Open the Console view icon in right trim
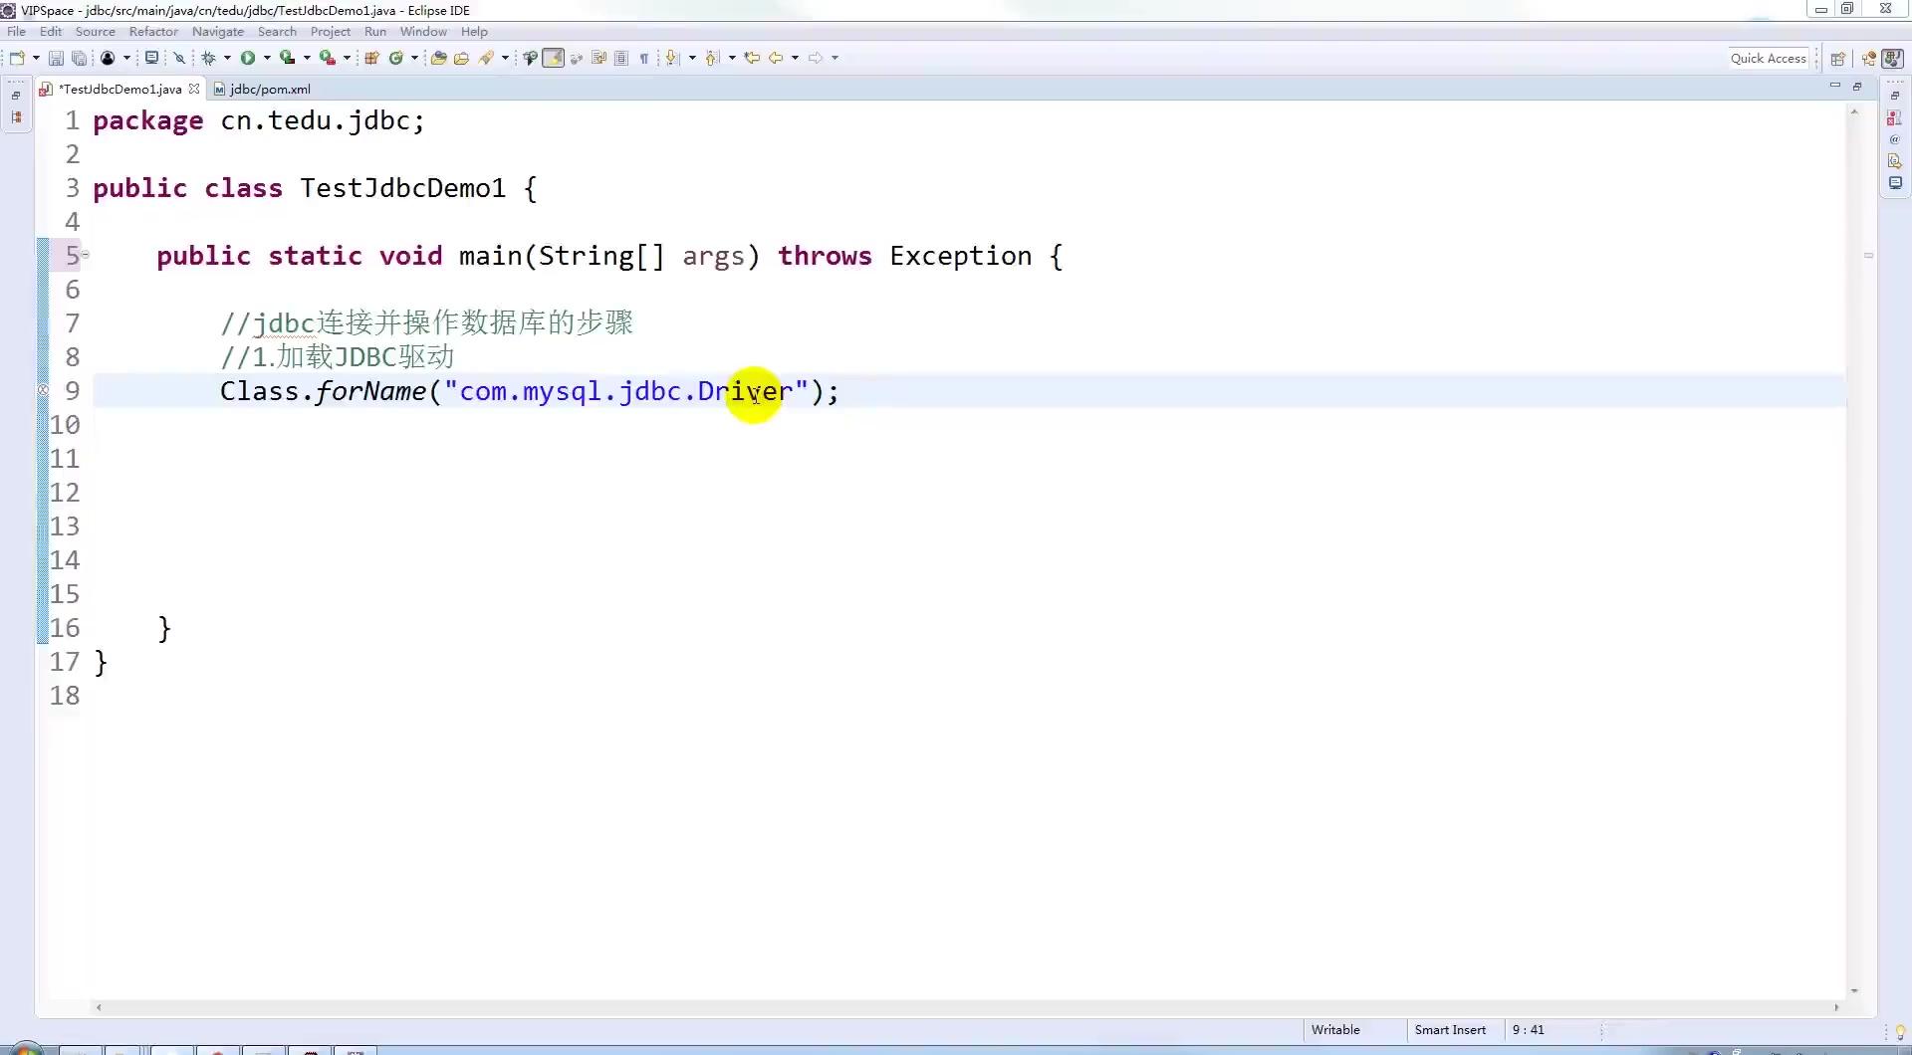Image resolution: width=1912 pixels, height=1055 pixels. pyautogui.click(x=1894, y=183)
